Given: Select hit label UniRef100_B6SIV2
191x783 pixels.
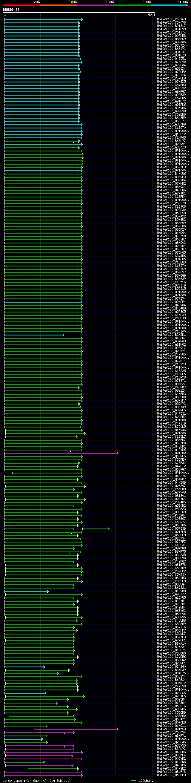Looking at the screenshot, I should 171,49.
